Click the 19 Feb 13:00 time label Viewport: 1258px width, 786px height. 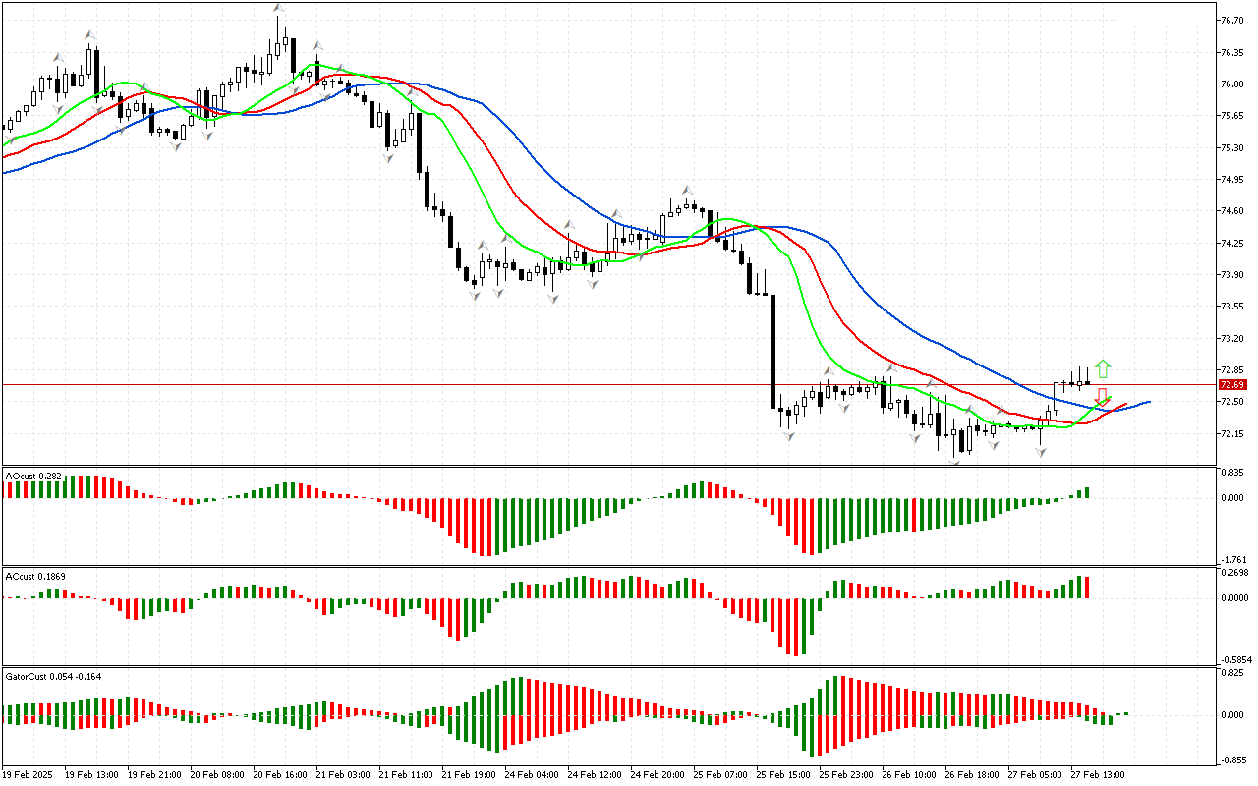[91, 774]
